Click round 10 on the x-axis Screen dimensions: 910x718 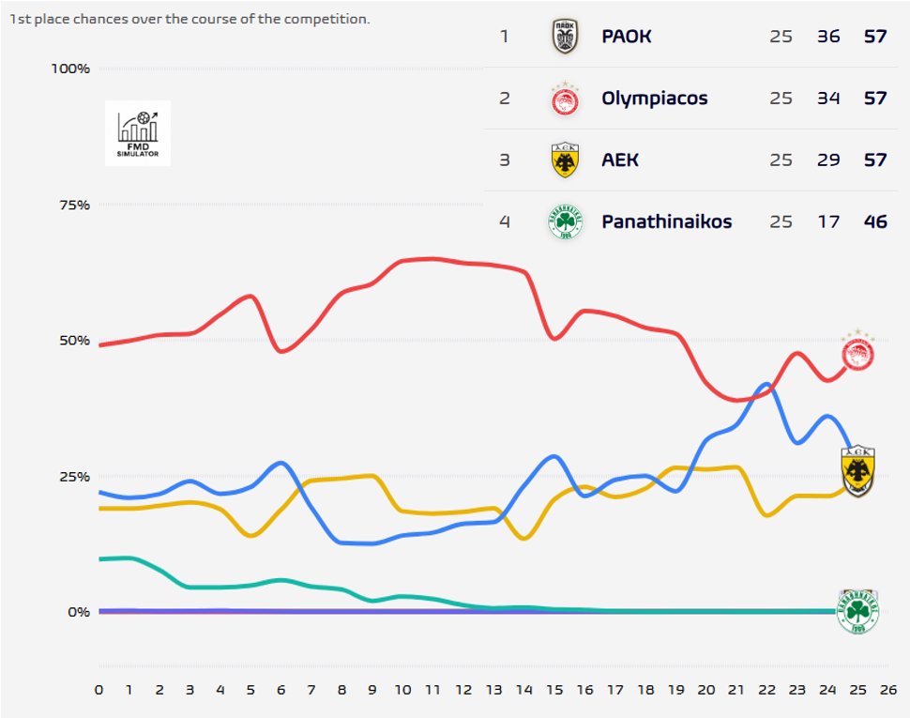(x=402, y=690)
